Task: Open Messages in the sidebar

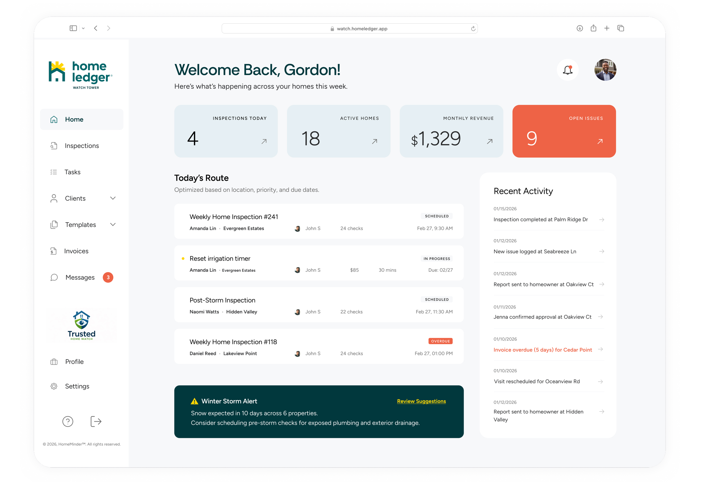Action: [80, 277]
